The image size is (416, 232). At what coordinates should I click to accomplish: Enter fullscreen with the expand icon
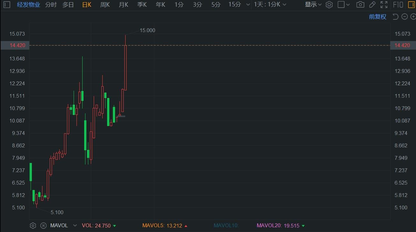coord(384,5)
